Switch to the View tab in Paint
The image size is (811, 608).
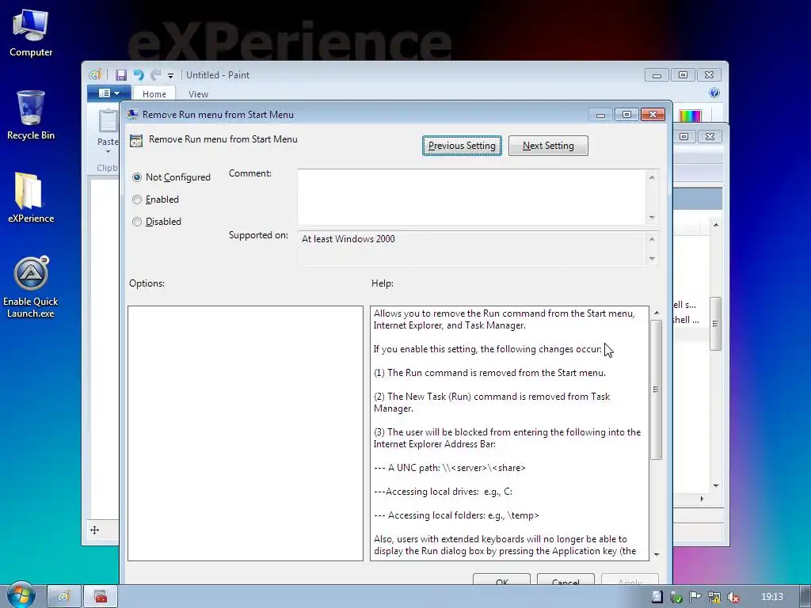[x=198, y=94]
